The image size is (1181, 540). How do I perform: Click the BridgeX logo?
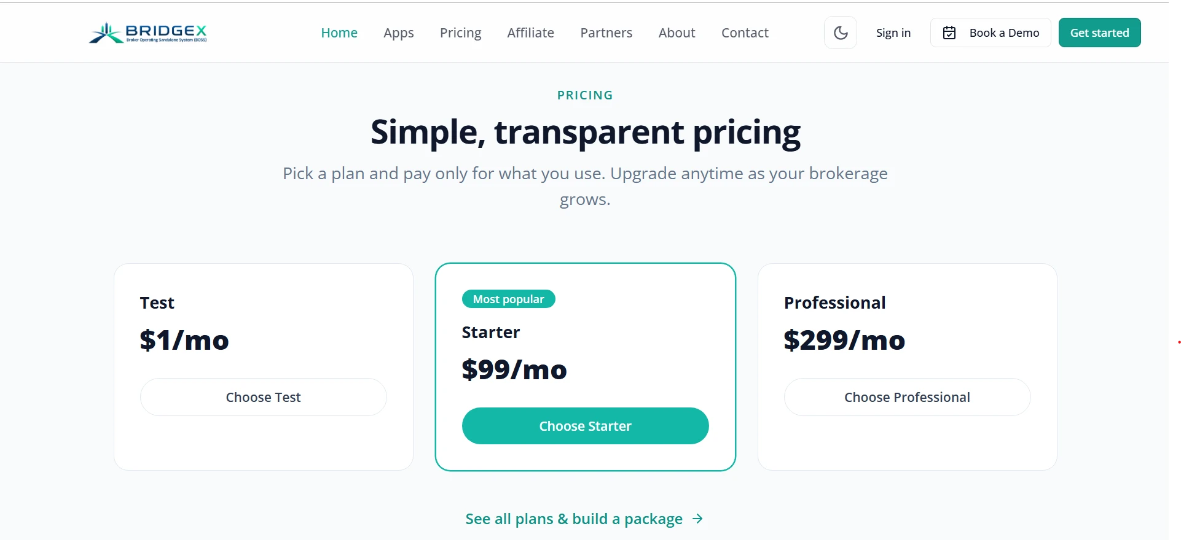[148, 33]
